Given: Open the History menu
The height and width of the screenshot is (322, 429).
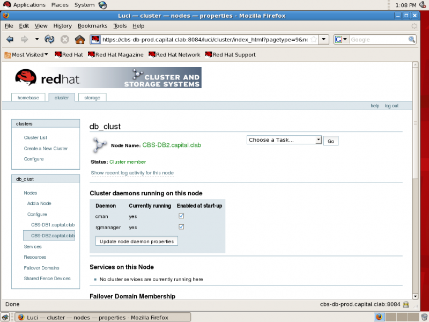Looking at the screenshot, I should click(62, 26).
